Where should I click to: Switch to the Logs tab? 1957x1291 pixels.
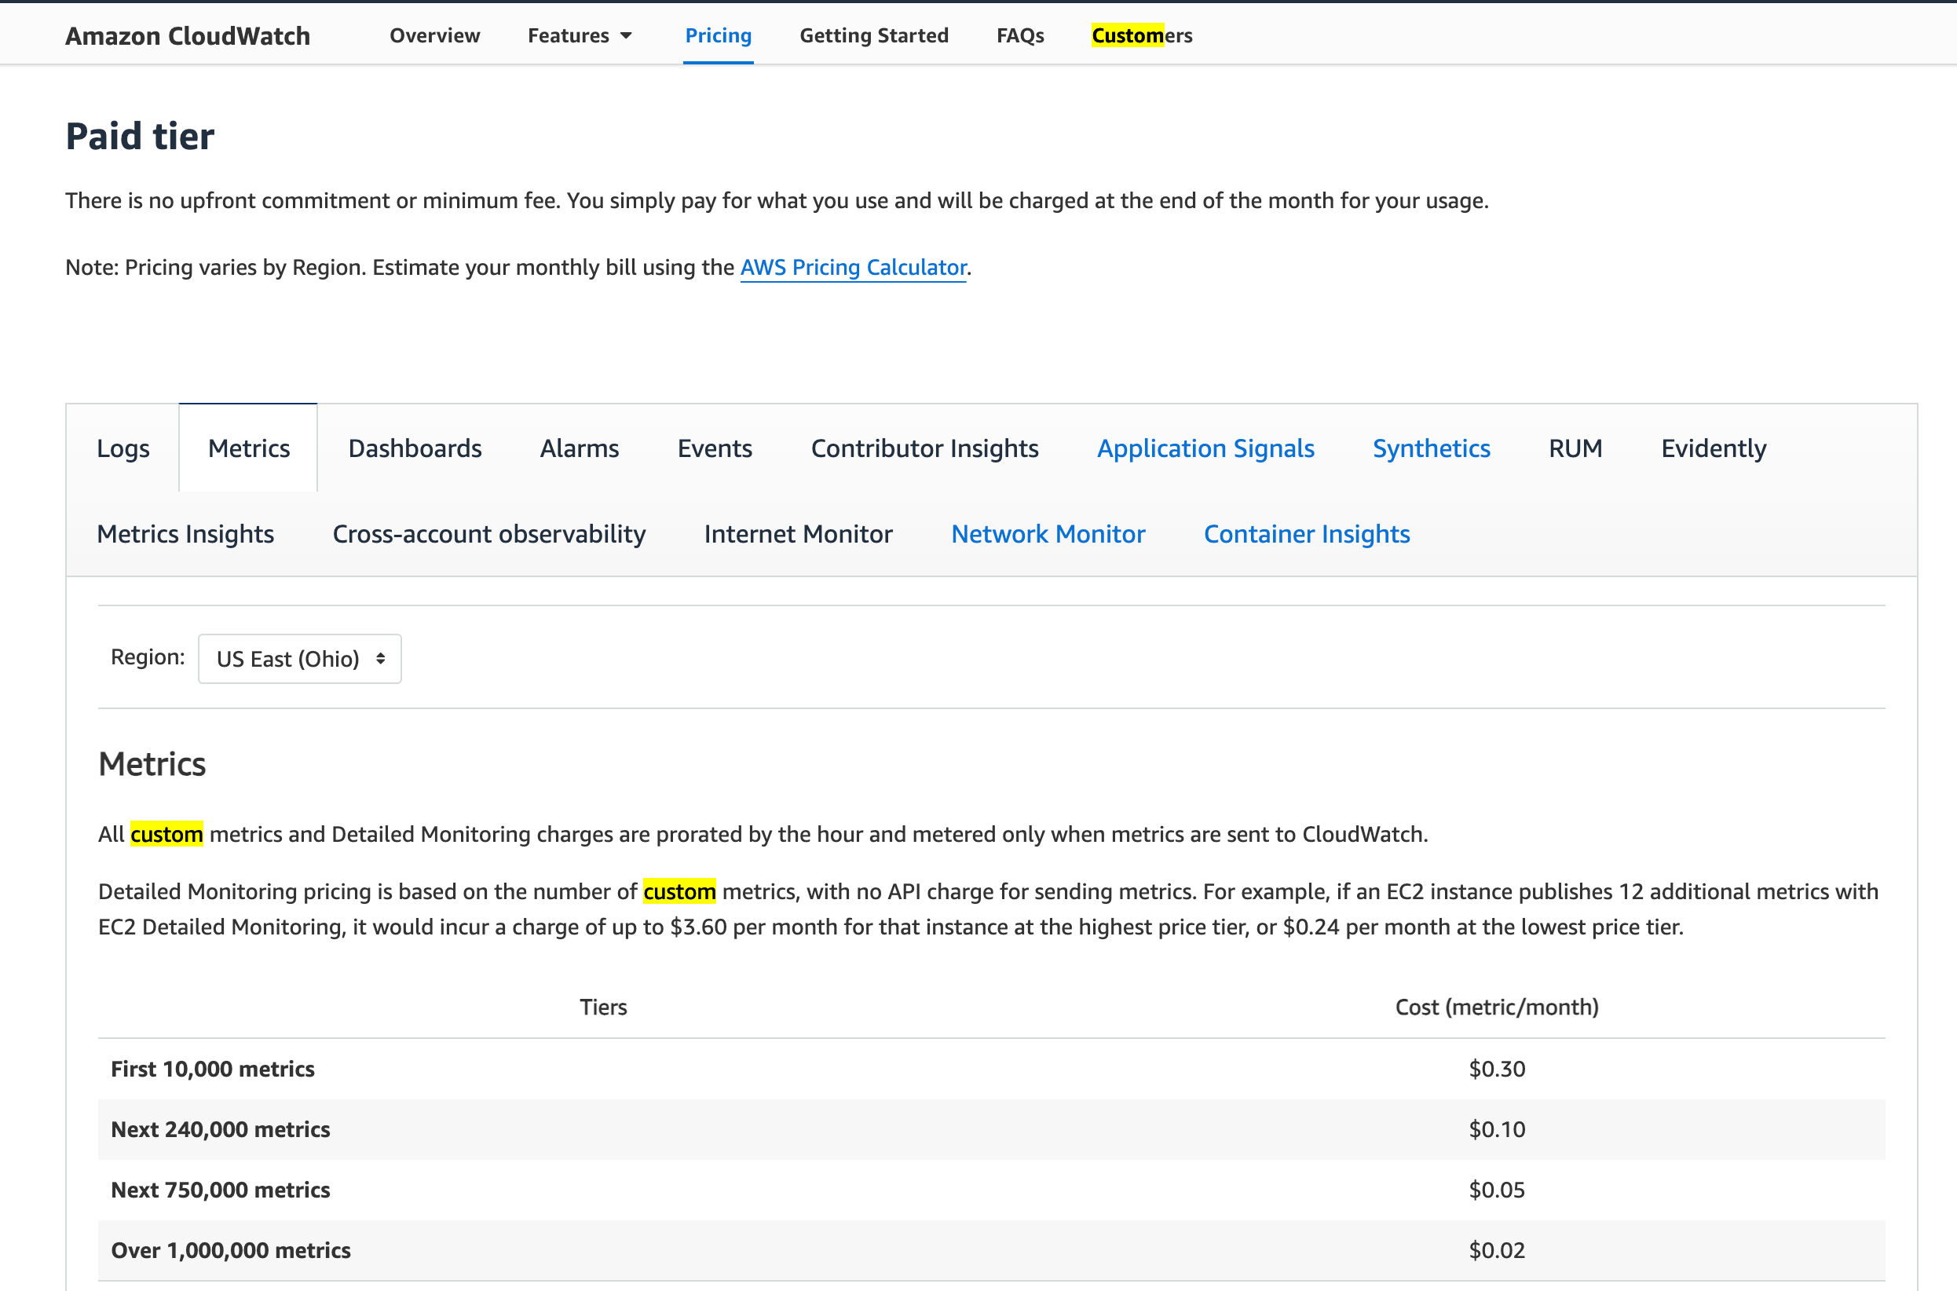123,448
